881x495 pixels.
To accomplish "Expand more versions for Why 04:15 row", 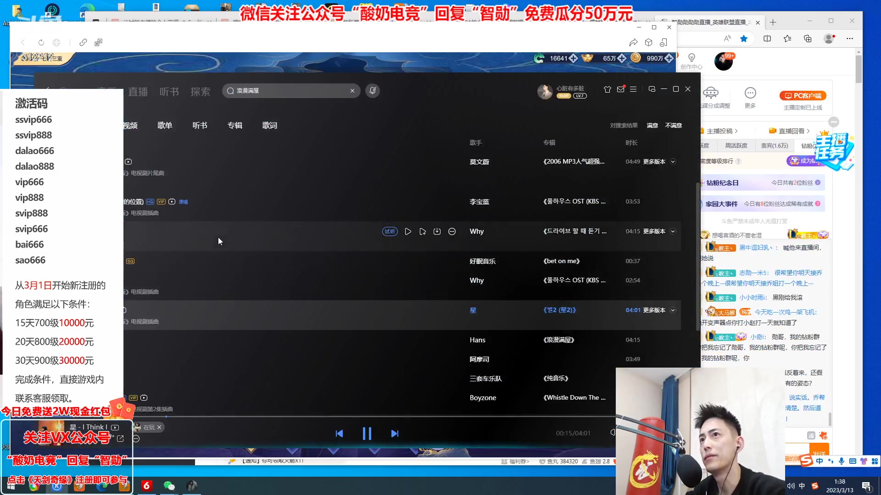I will (673, 231).
